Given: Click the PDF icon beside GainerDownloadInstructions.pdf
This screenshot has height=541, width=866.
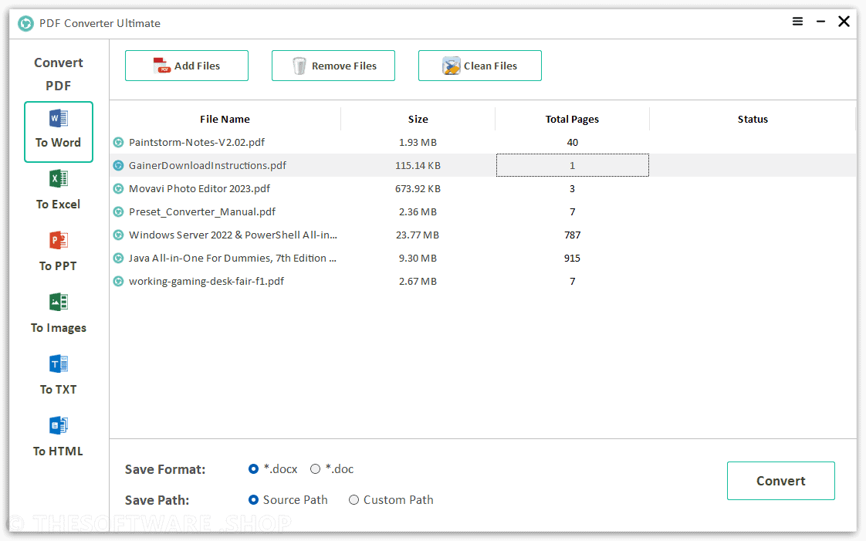Looking at the screenshot, I should tap(118, 166).
